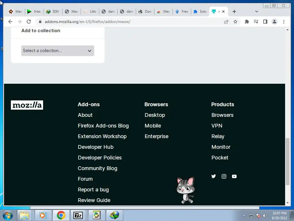Open Browsers heading link in footer

156,104
